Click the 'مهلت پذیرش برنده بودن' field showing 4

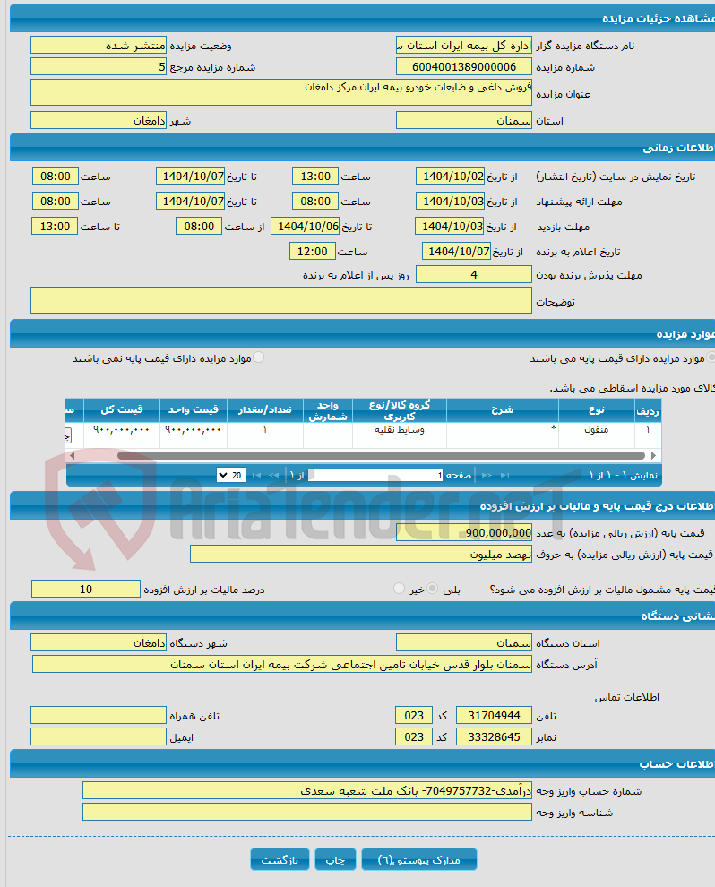point(474,274)
